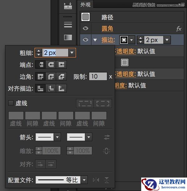Click the 路径 thumbnail swatch
This screenshot has width=187, height=191.
click(x=85, y=17)
